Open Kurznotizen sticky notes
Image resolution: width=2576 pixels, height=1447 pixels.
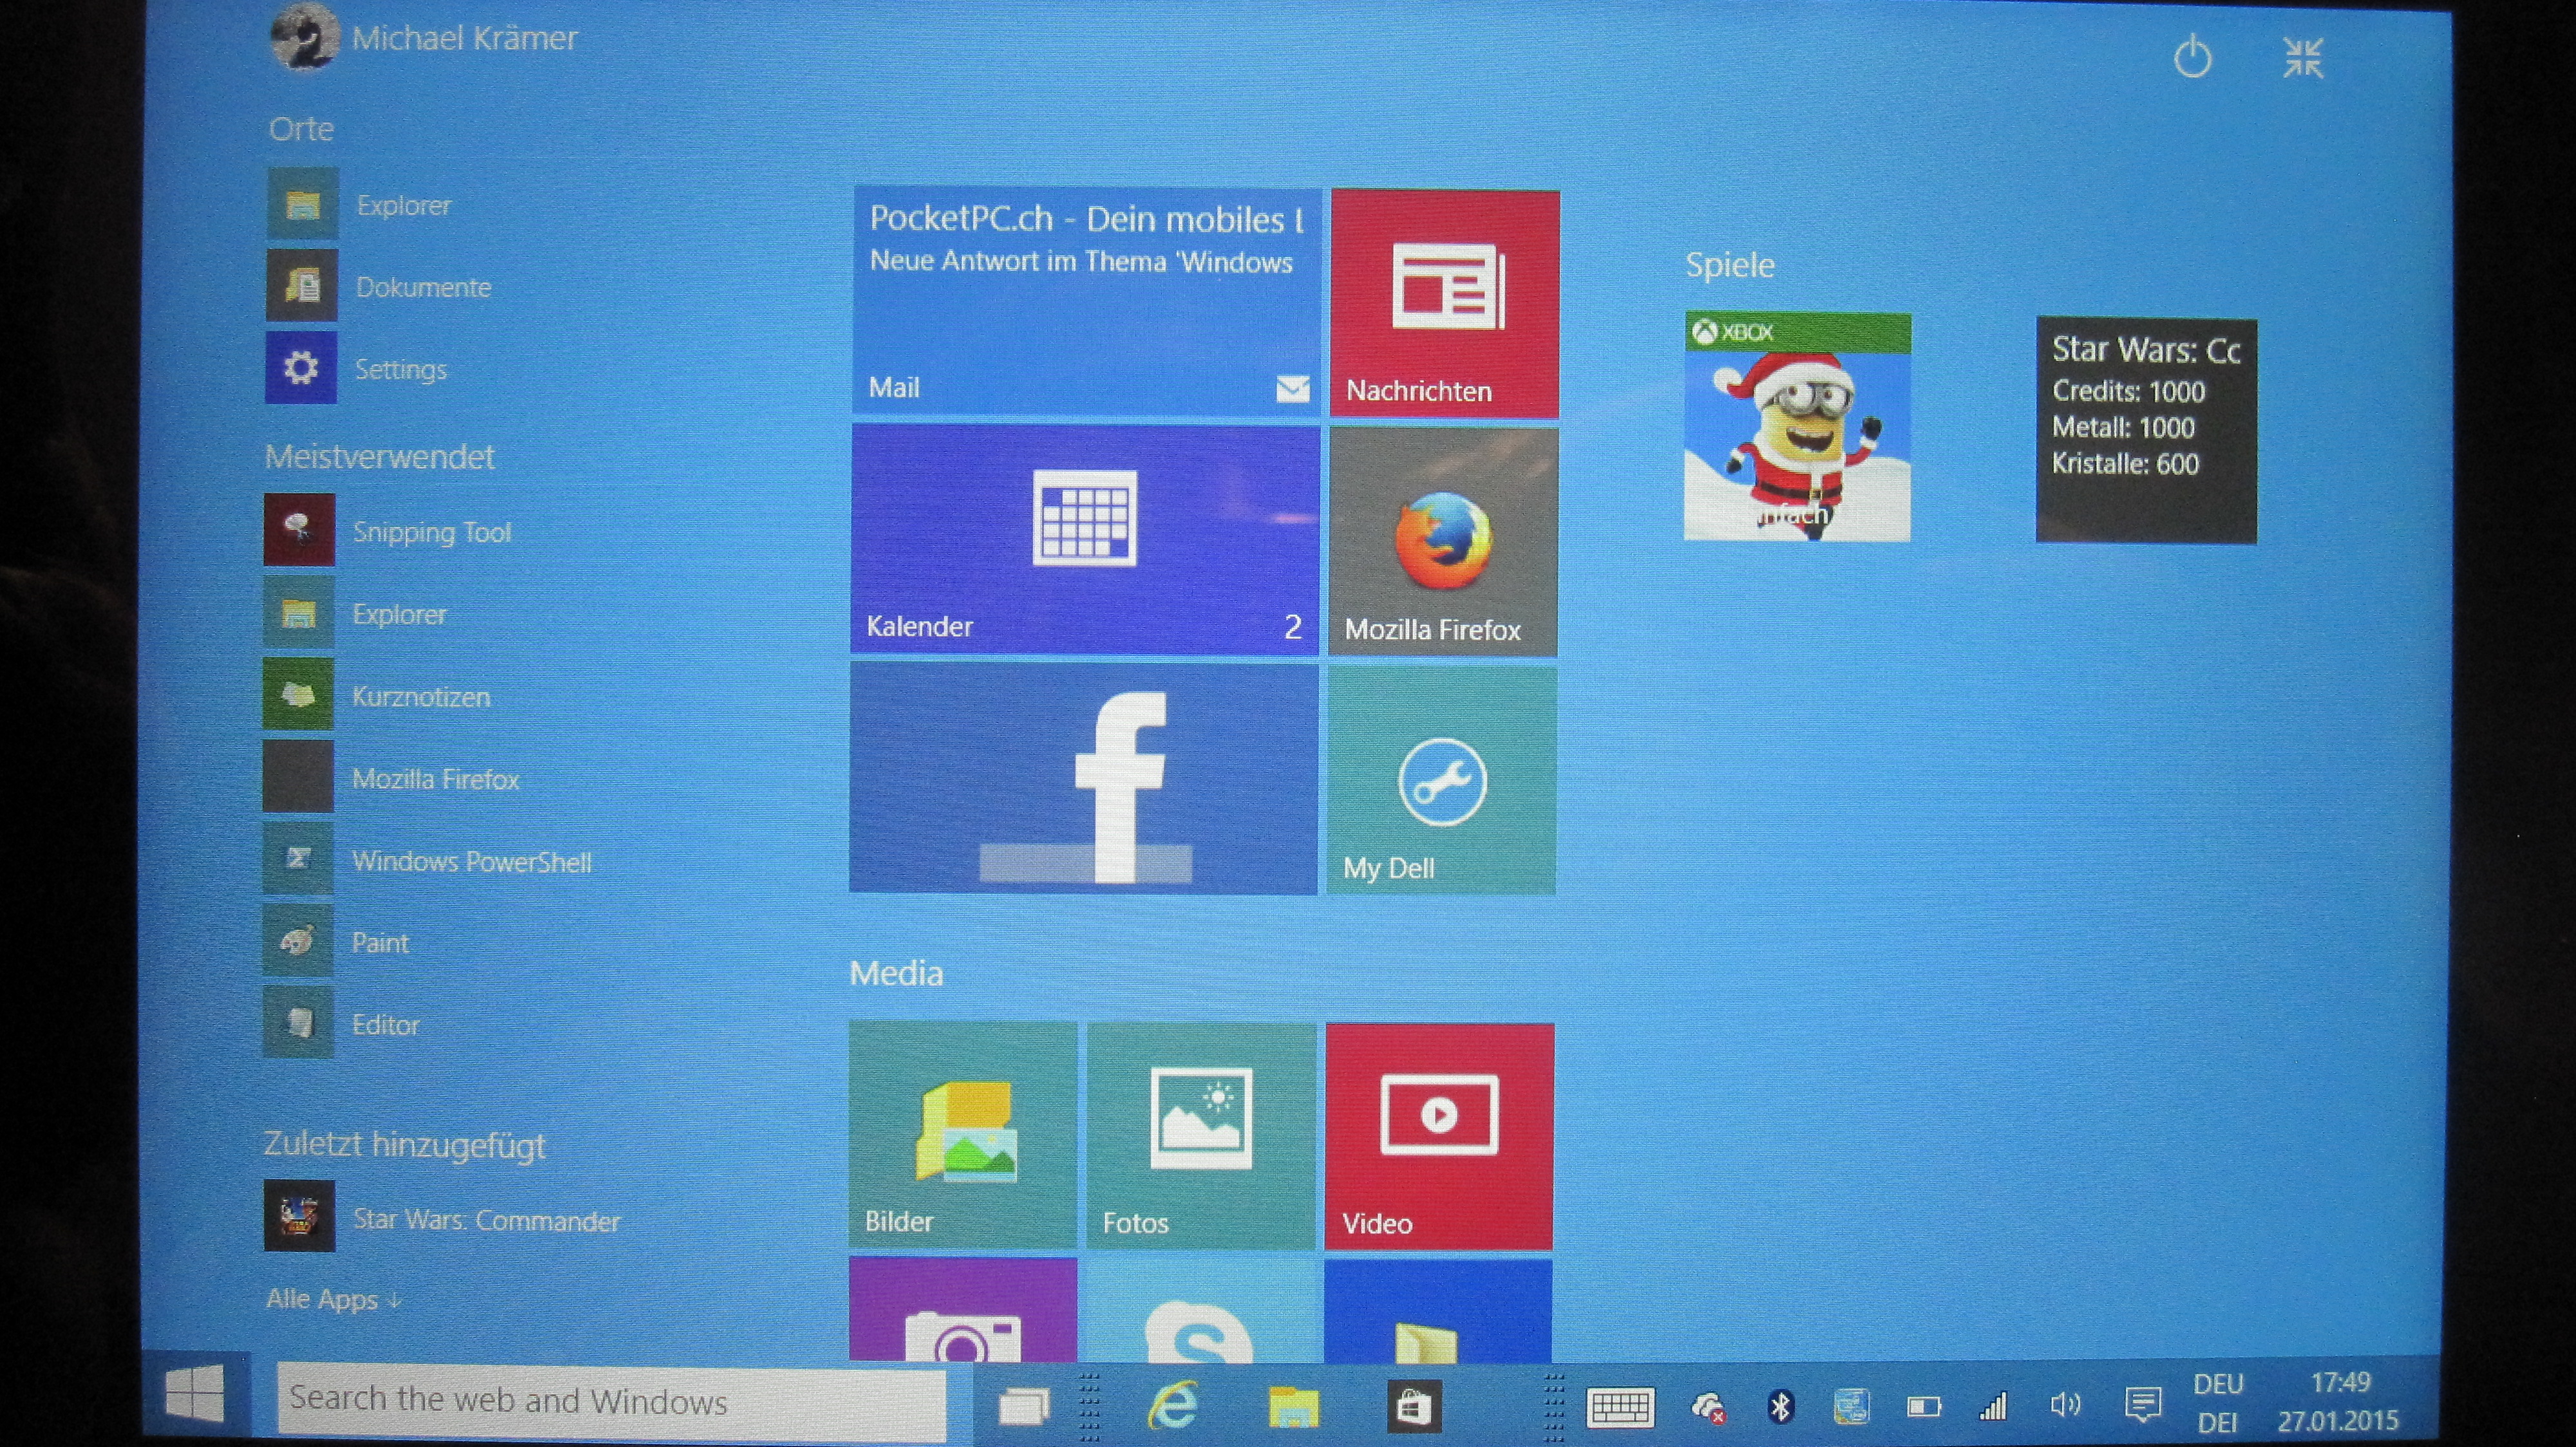click(x=378, y=696)
